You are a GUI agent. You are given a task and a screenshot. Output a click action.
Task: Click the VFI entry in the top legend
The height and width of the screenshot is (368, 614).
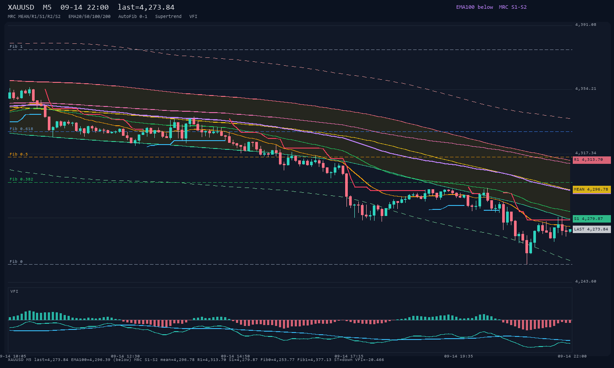point(193,17)
